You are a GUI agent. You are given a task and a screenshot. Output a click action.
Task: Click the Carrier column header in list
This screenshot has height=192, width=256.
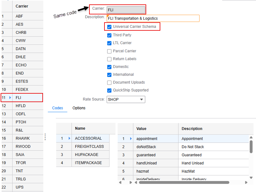tap(22, 6)
